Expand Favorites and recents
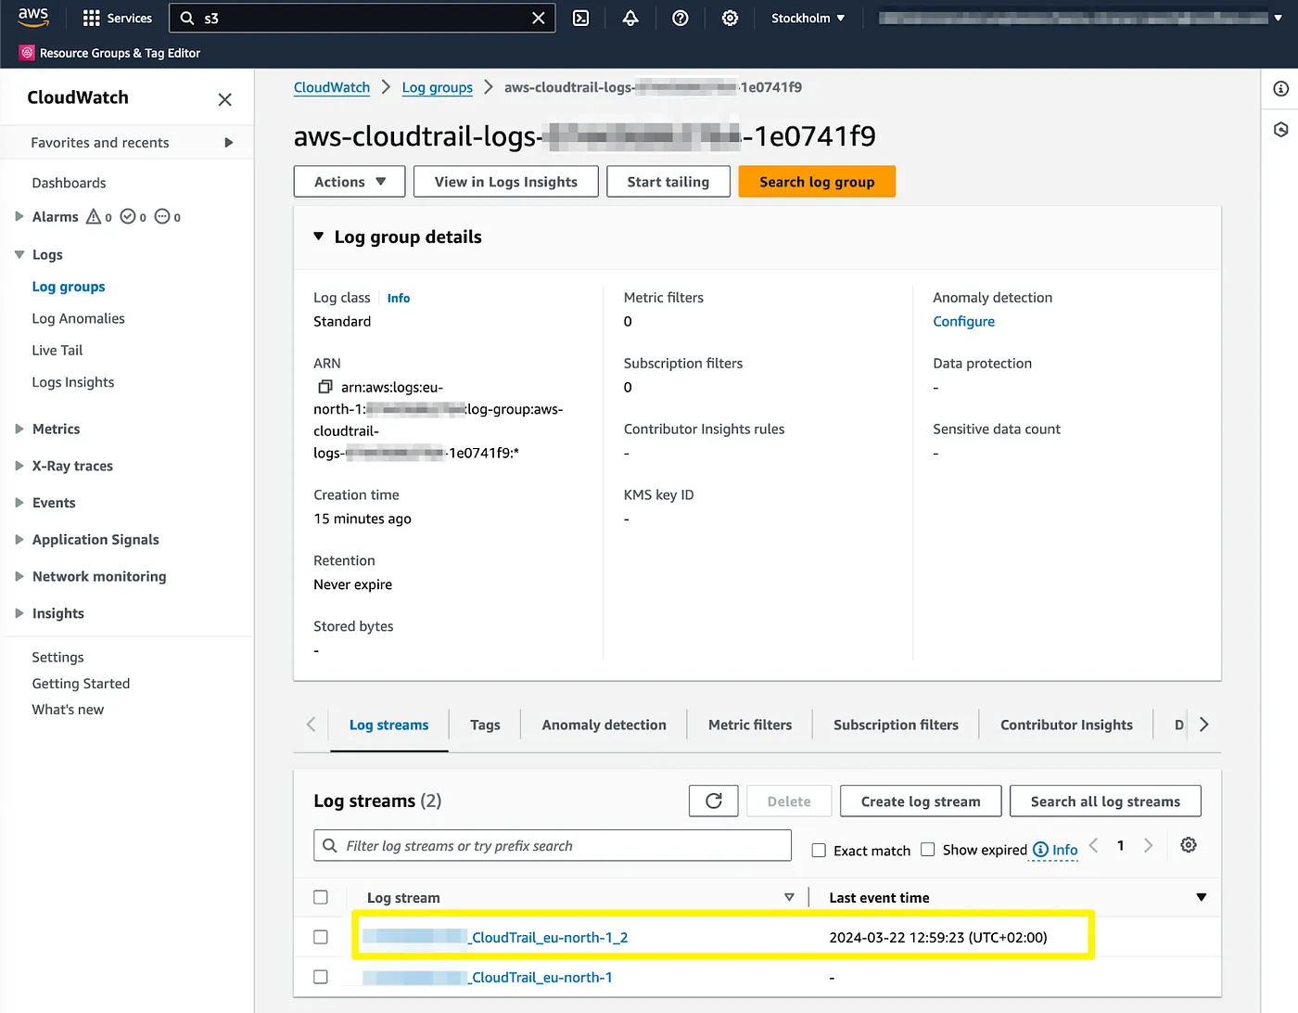The height and width of the screenshot is (1013, 1298). coord(228,143)
